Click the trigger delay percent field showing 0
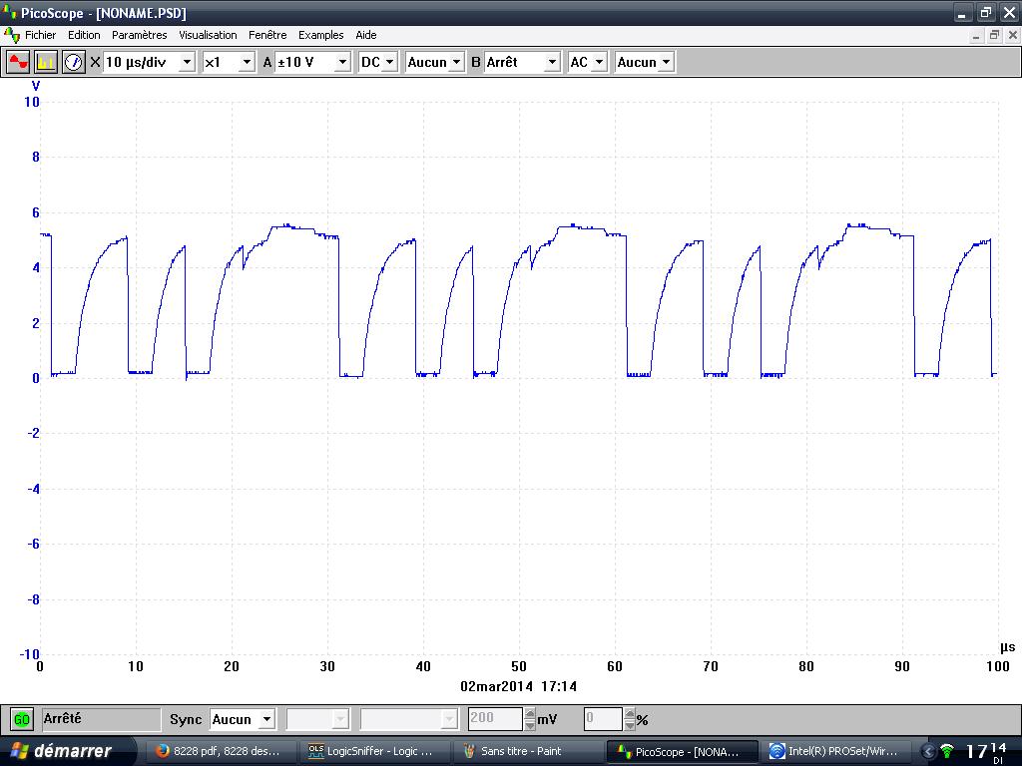1022x766 pixels. click(x=604, y=719)
